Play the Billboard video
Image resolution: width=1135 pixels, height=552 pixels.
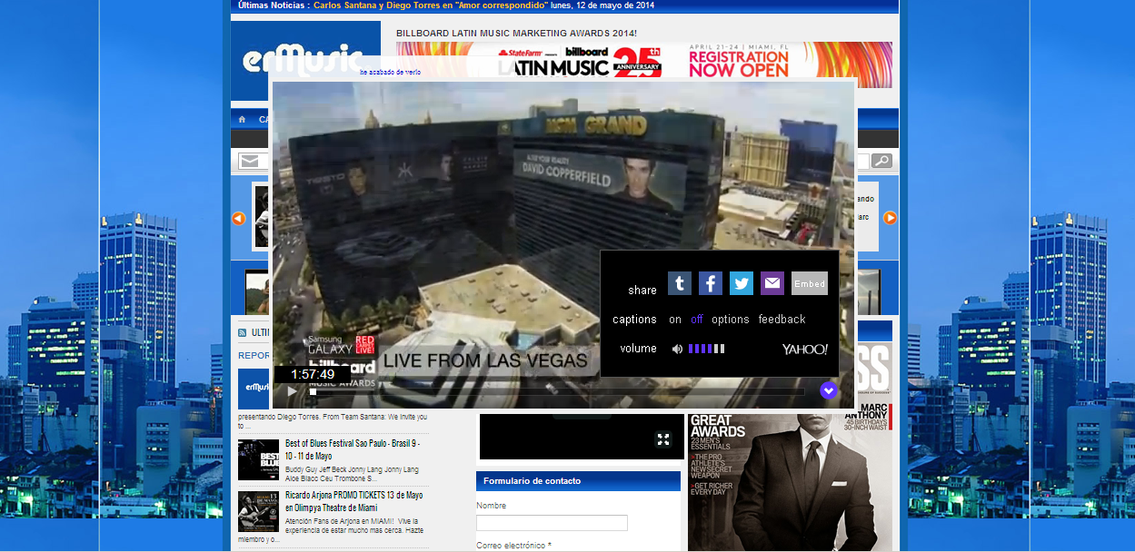[x=292, y=391]
